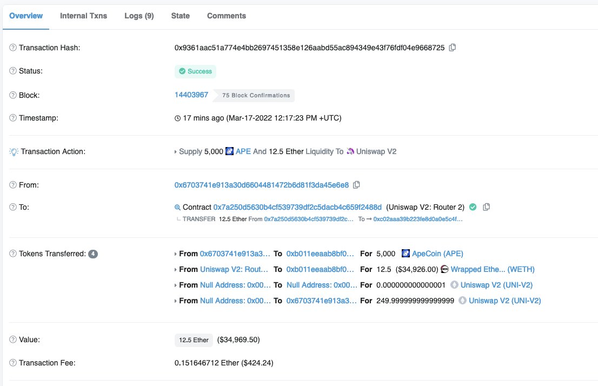Click help icon beside From label

[x=13, y=185]
